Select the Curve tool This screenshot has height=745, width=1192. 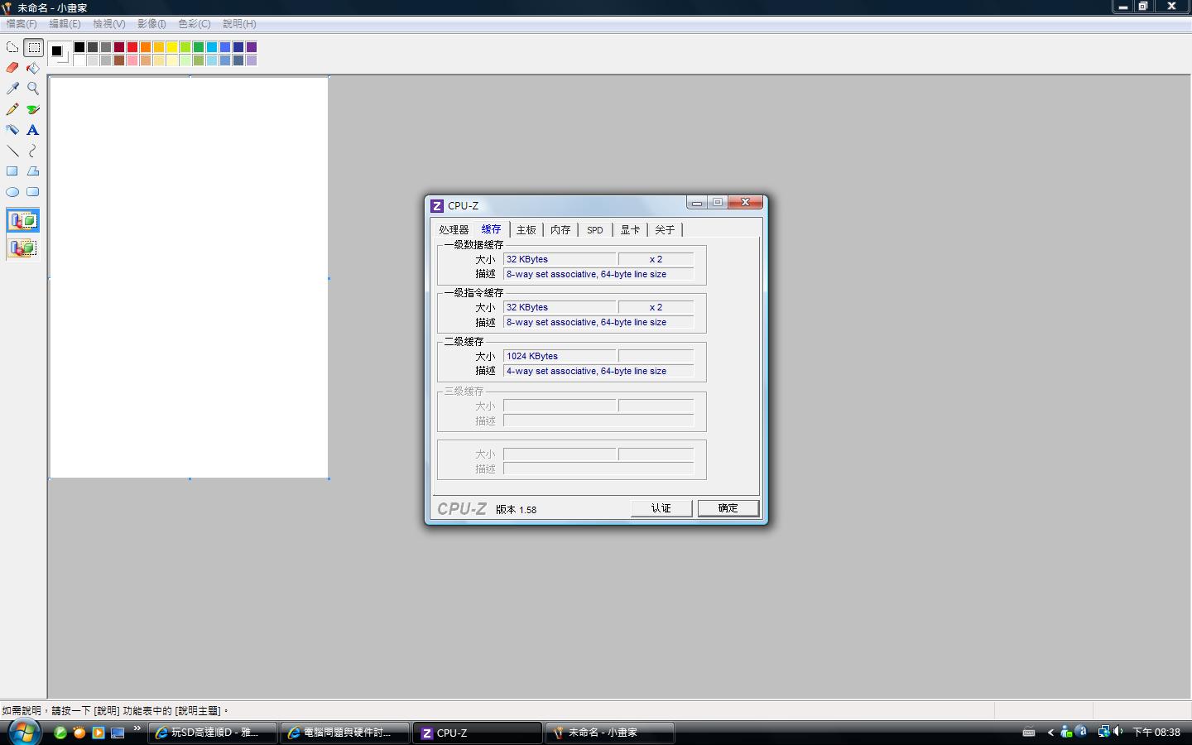pos(33,151)
